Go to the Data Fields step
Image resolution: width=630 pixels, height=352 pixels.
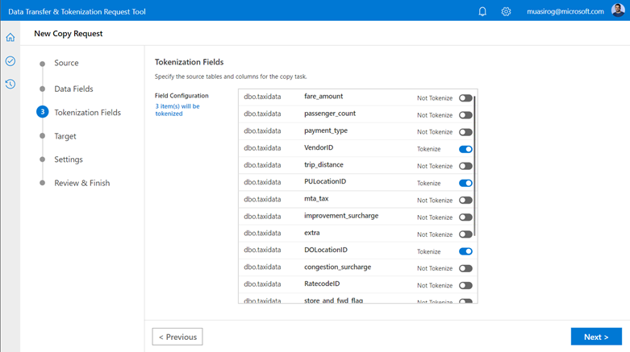(x=73, y=89)
